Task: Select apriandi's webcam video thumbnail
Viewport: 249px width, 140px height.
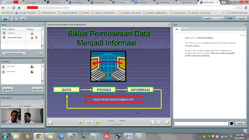Action: 11,116
